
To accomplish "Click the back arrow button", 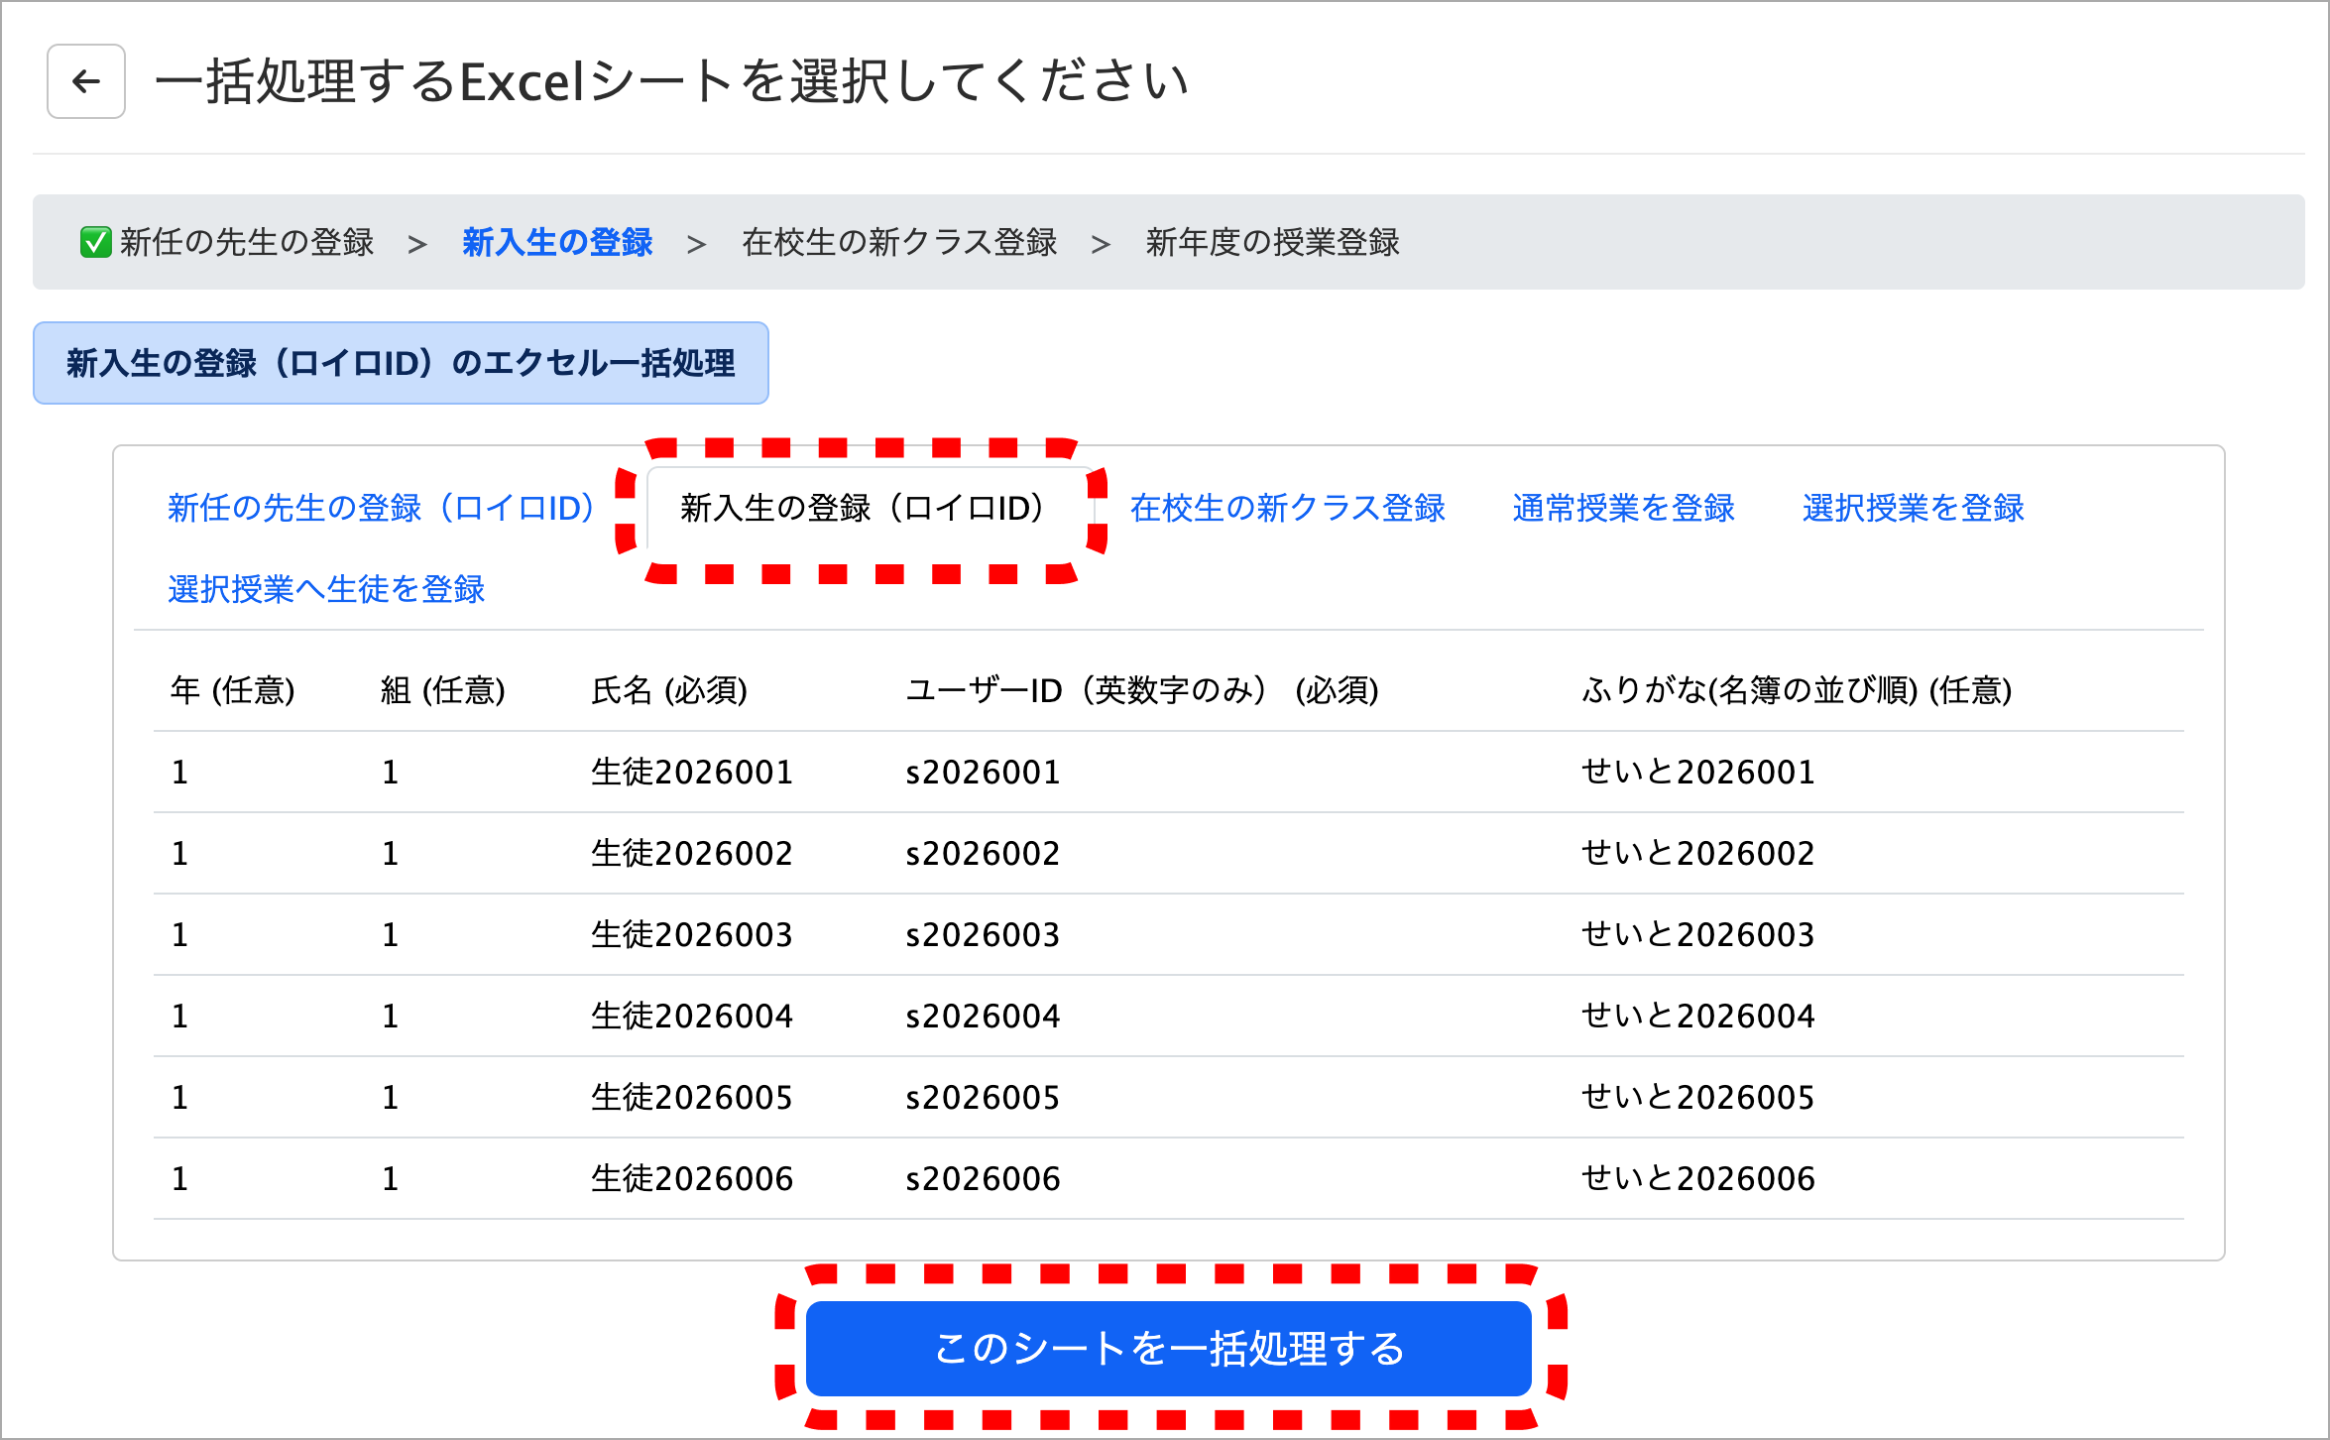I will point(86,81).
